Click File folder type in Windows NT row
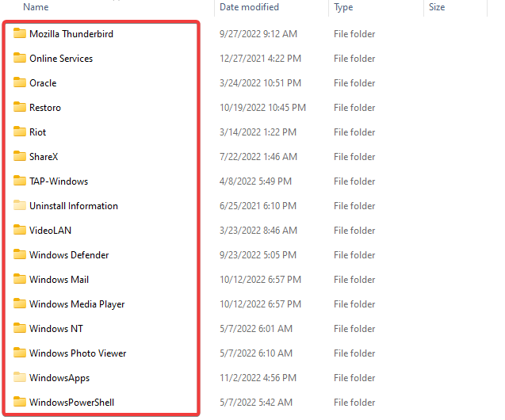This screenshot has height=420, width=505. point(354,329)
